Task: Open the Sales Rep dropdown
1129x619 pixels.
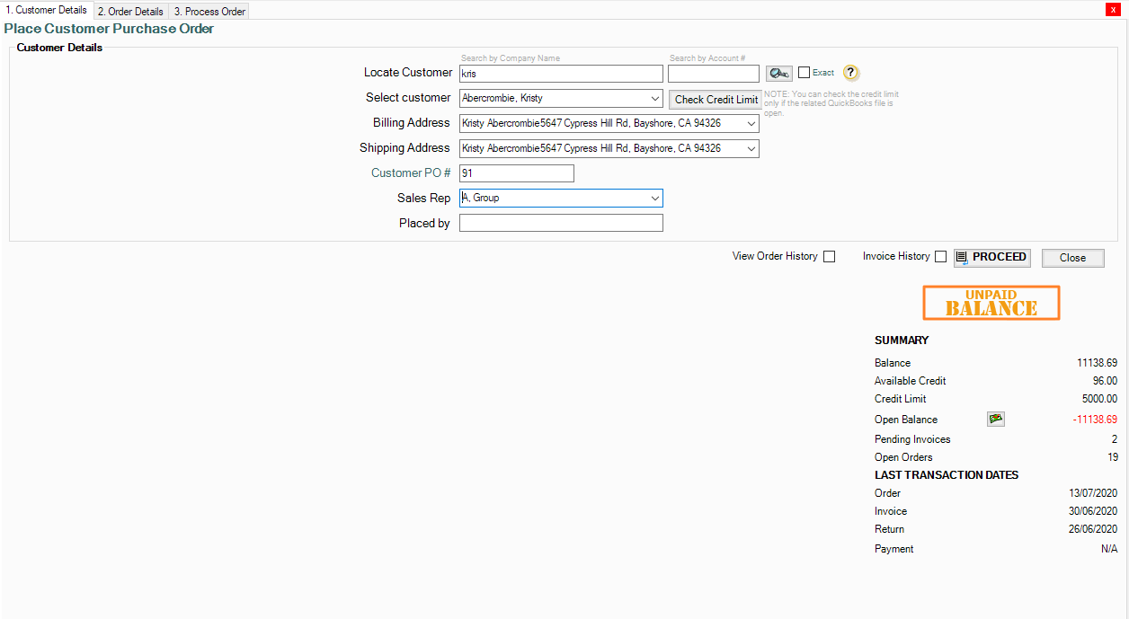Action: coord(653,199)
